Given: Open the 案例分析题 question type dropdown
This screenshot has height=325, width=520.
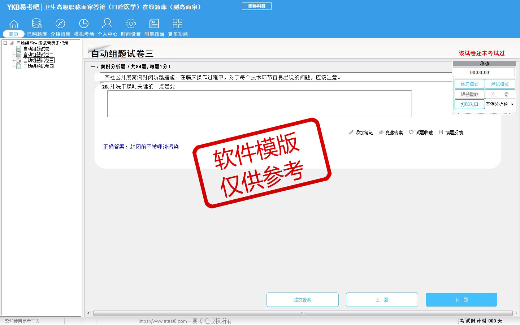Looking at the screenshot, I should (x=512, y=104).
